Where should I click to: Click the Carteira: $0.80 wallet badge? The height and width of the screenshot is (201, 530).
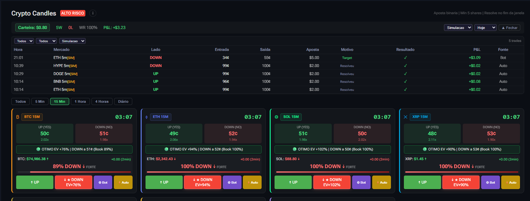[x=32, y=28]
